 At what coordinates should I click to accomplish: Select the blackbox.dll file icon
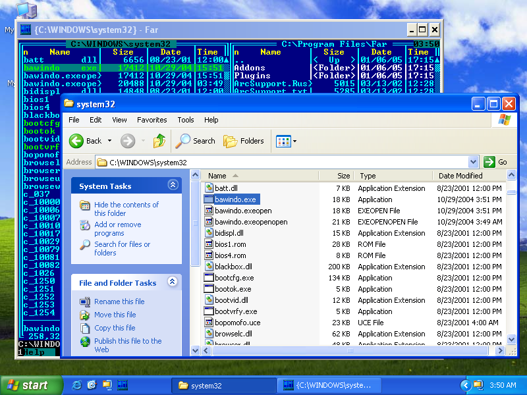pos(209,267)
